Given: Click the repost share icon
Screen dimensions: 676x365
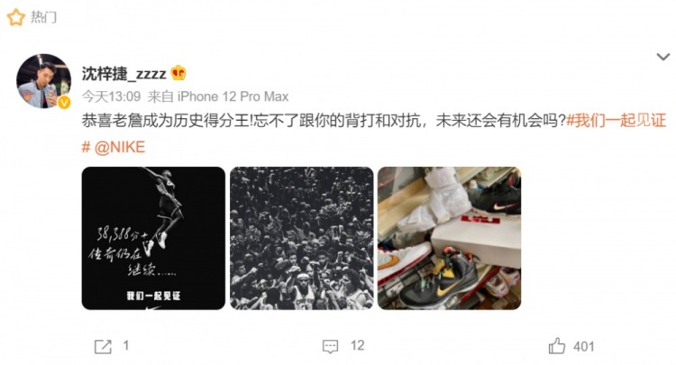Looking at the screenshot, I should click(x=103, y=346).
